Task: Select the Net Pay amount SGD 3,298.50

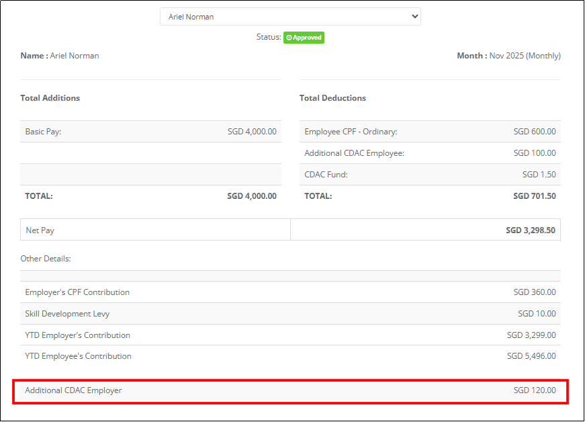Action: [x=531, y=230]
